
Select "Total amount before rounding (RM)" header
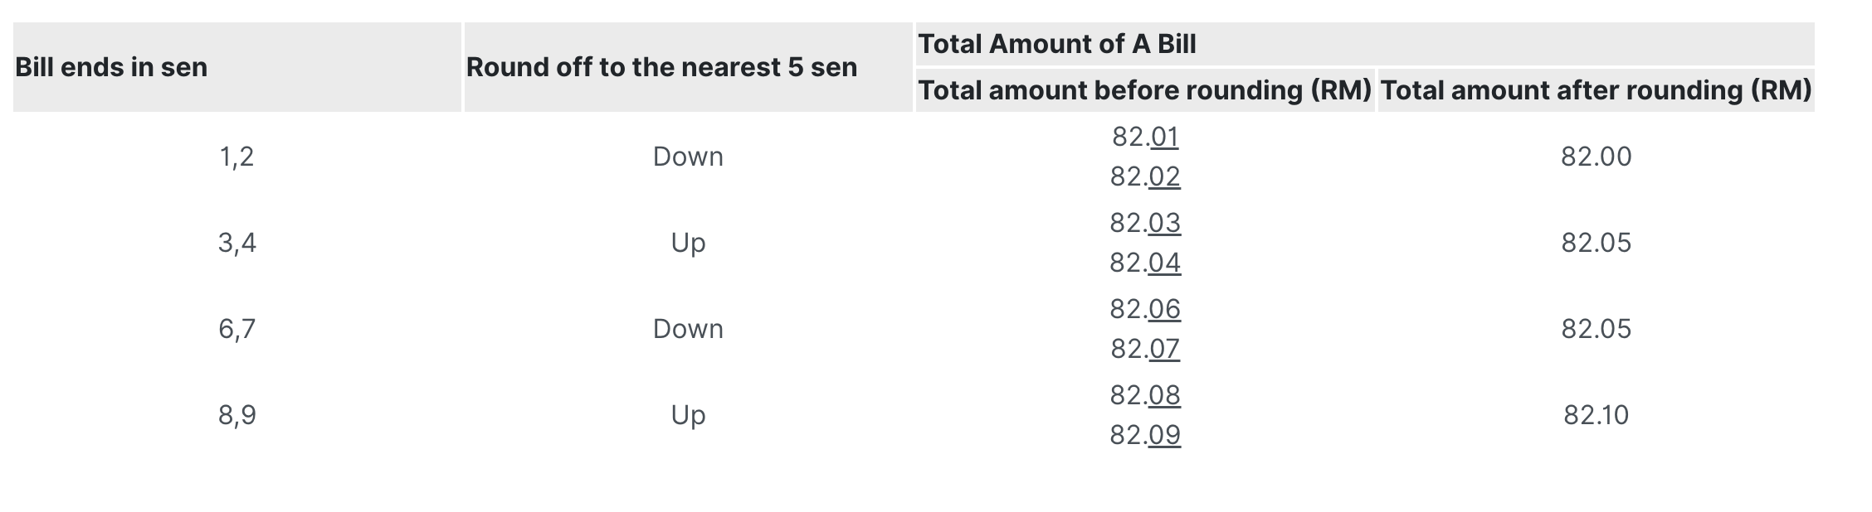[x=1144, y=90]
